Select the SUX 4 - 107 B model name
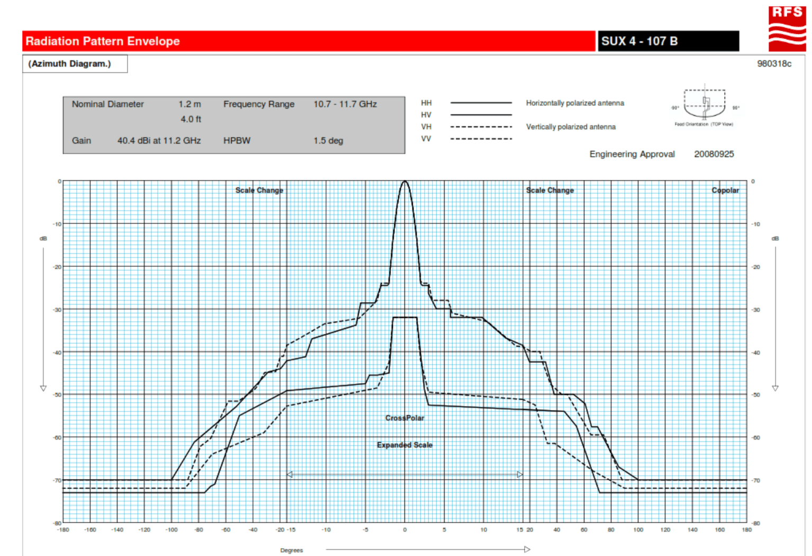 pos(639,41)
